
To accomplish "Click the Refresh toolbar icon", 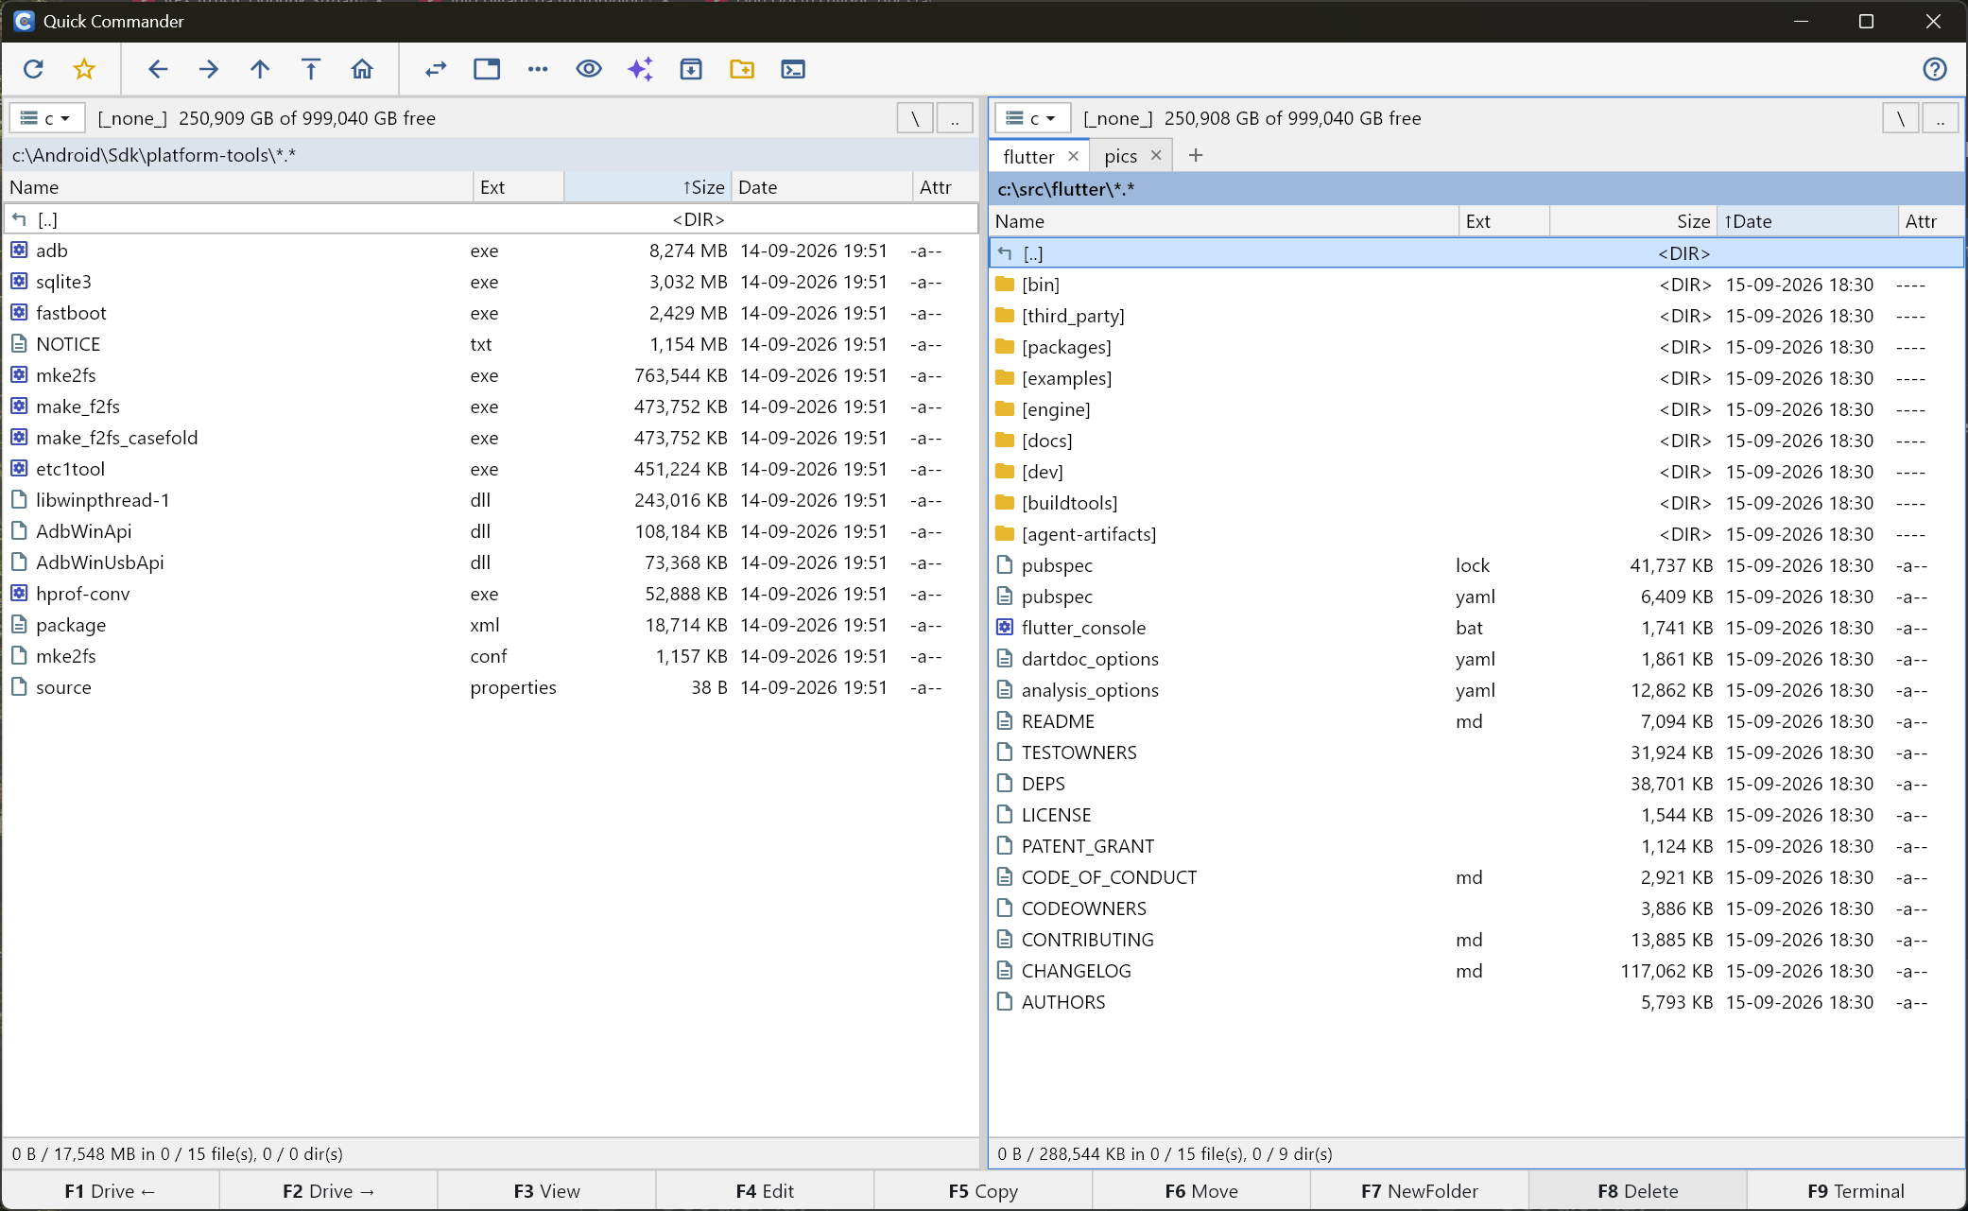I will 33,69.
